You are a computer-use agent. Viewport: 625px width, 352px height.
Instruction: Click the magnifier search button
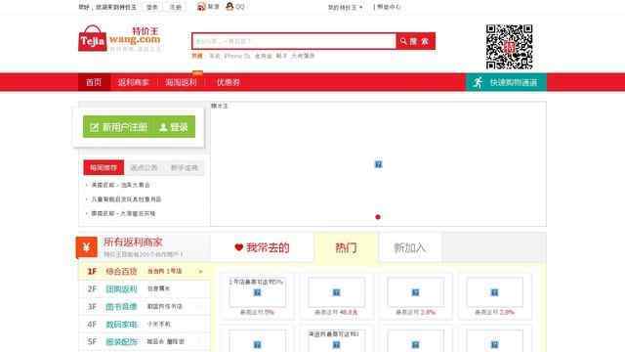415,41
